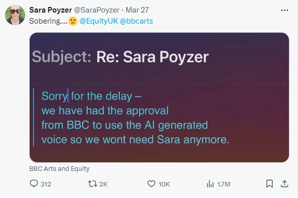Click the 10K likes count
Screen dimensions: 298x198
[x=164, y=184]
